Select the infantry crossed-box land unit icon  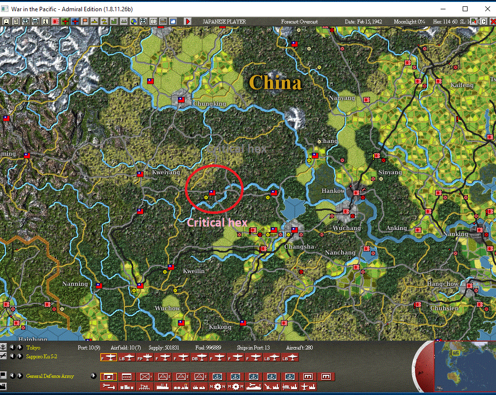pyautogui.click(x=145, y=377)
